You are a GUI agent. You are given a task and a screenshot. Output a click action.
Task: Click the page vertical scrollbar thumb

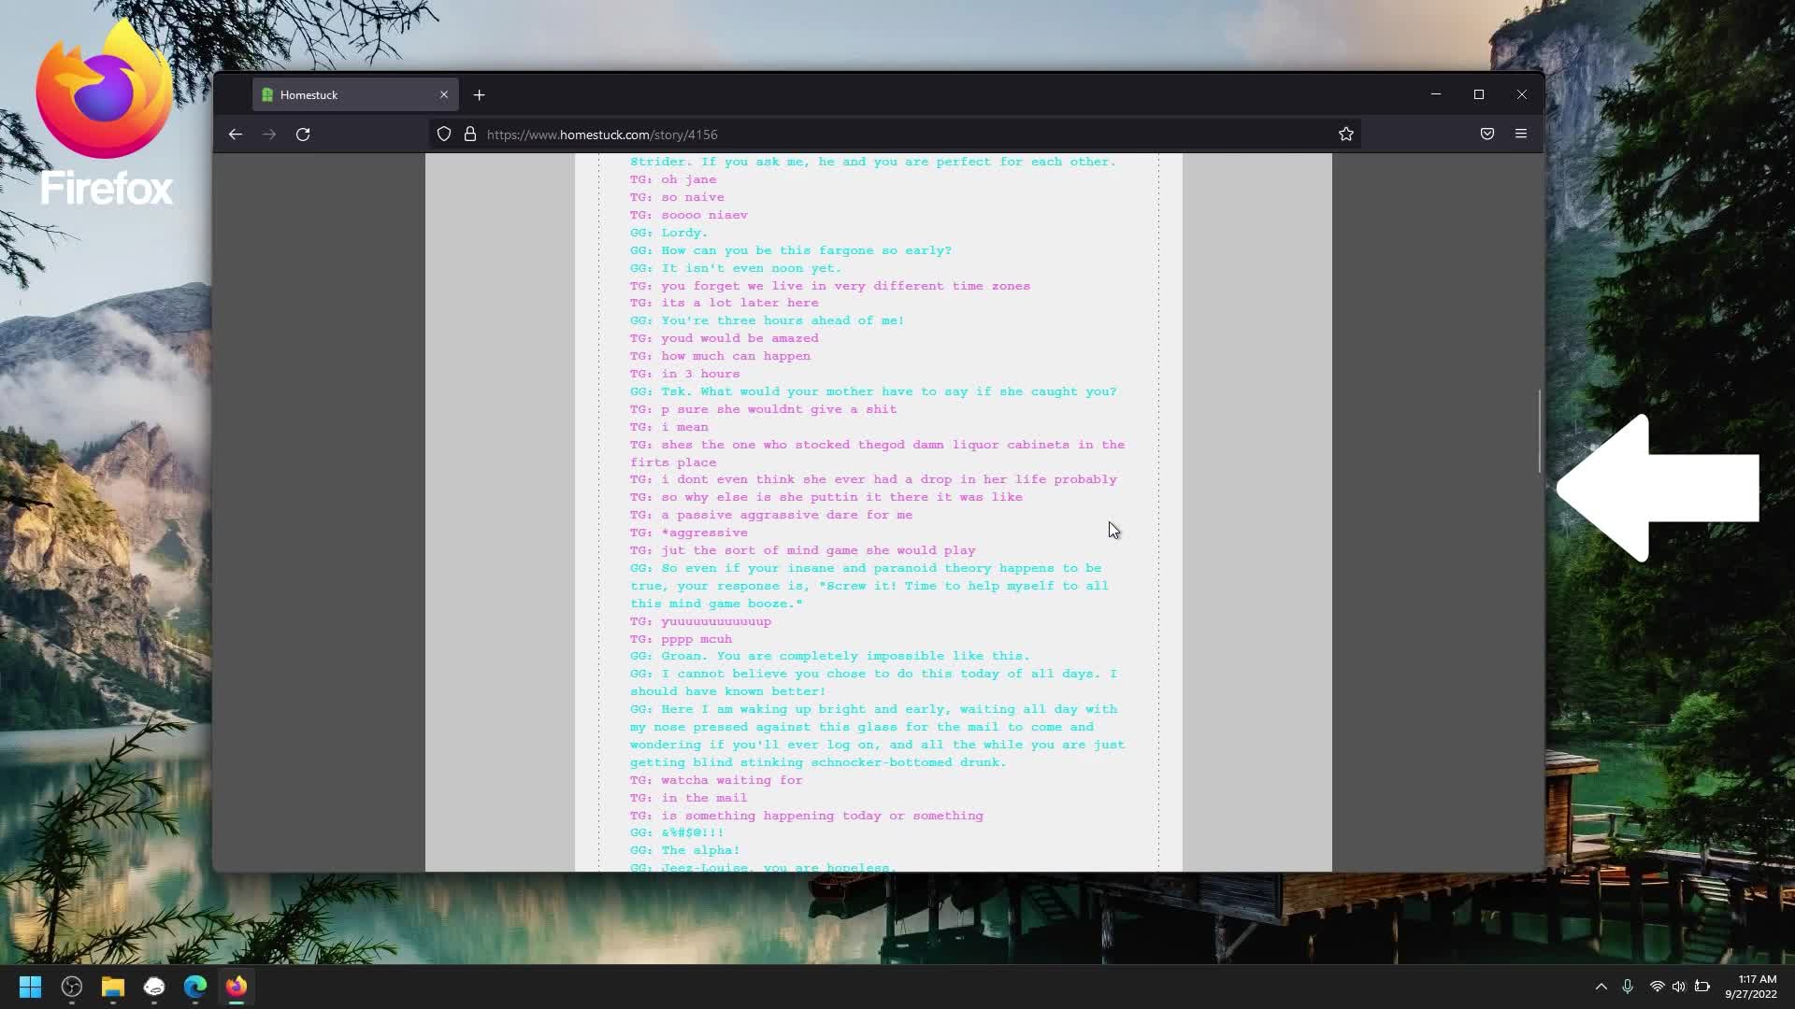(1539, 431)
